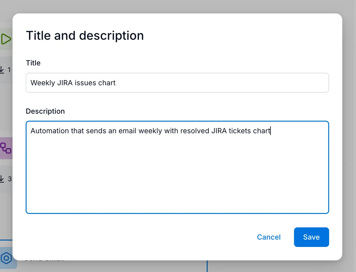
Task: Click the Title and description heading
Action: [x=85, y=35]
